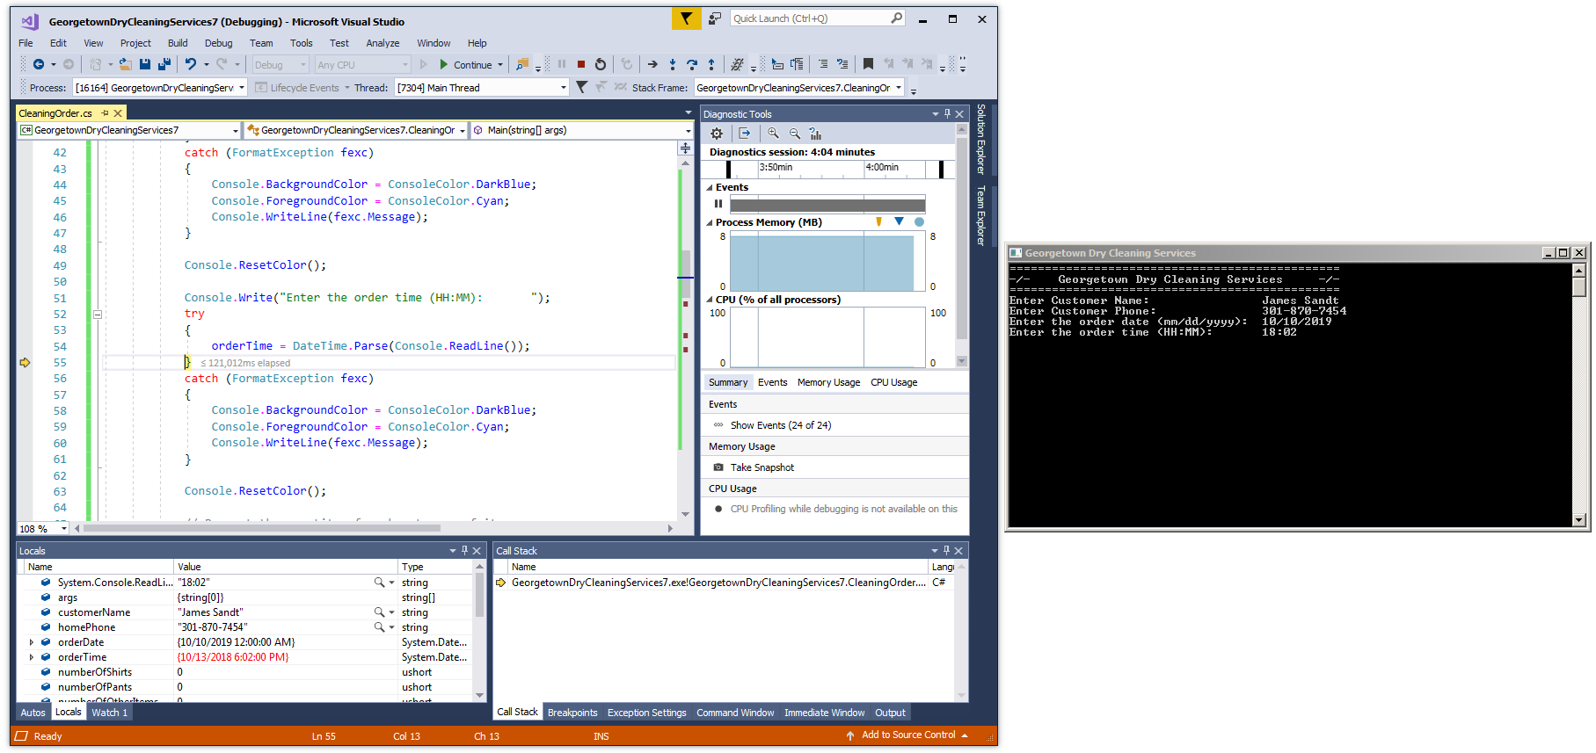Collapse the Process Memory graph section

point(710,222)
